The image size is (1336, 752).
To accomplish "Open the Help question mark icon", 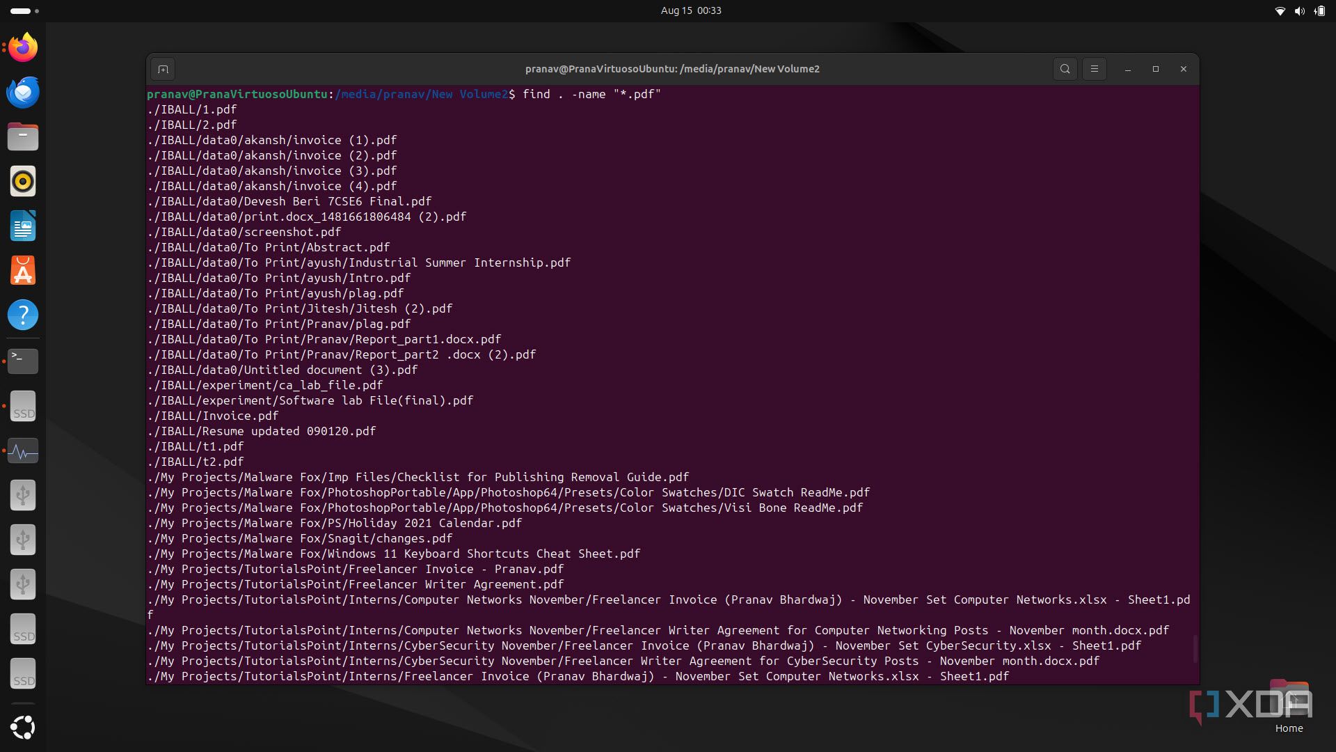I will click(x=23, y=315).
